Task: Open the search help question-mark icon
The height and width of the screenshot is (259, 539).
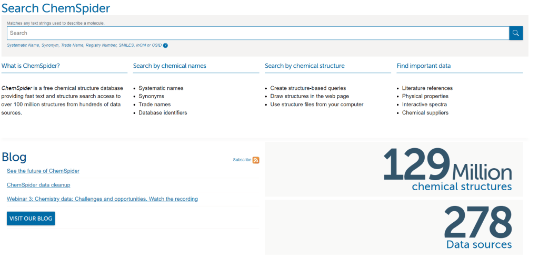Action: coord(165,45)
